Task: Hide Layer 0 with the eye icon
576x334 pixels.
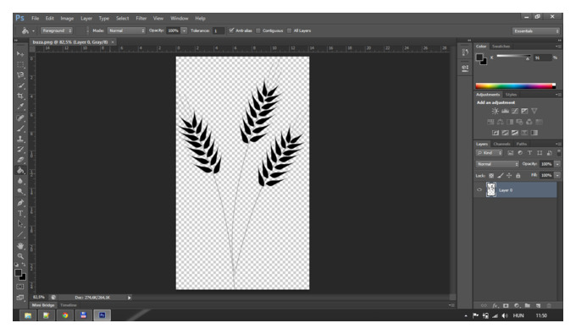Action: 479,190
